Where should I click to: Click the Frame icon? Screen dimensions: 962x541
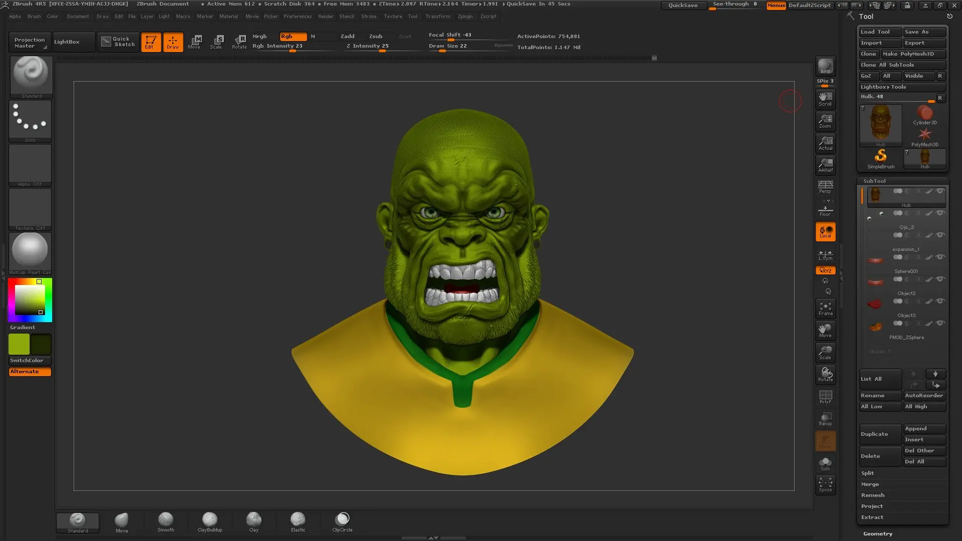pos(825,309)
